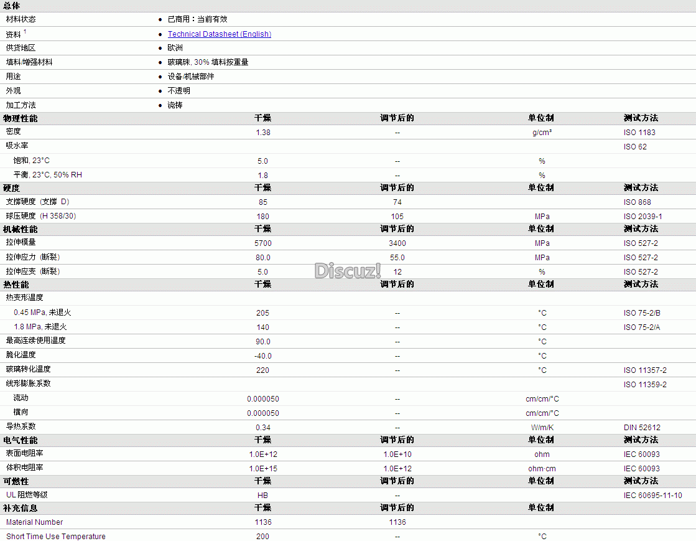This screenshot has height=541, width=696.
Task: Click the 热性能 section header
Action: click(x=16, y=285)
